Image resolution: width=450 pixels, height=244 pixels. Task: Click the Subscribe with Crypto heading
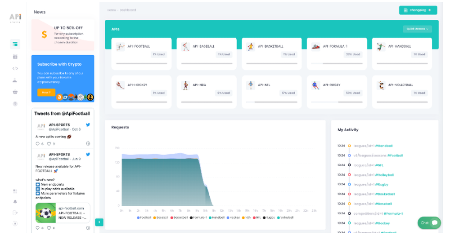[59, 64]
